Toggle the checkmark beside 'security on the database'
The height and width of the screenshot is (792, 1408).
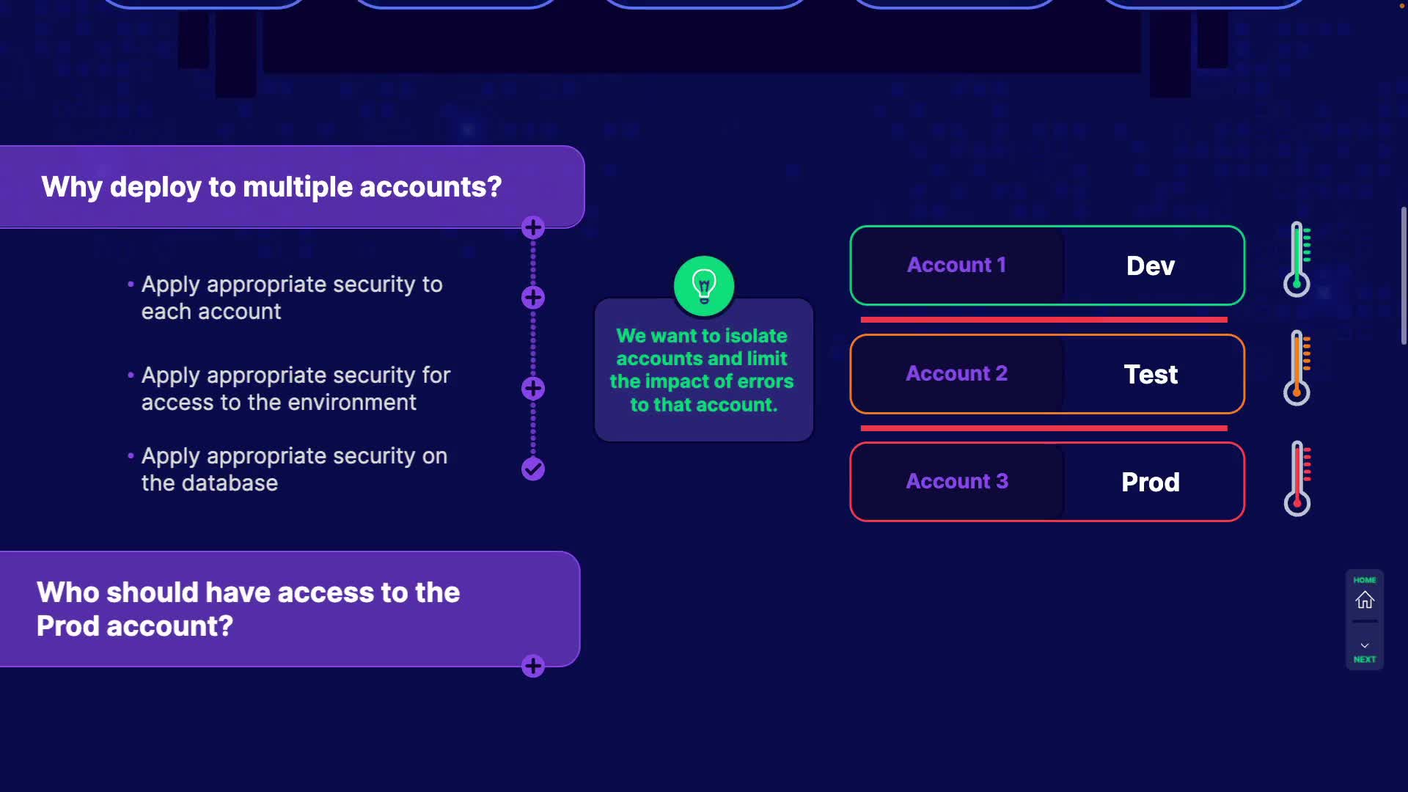[533, 469]
